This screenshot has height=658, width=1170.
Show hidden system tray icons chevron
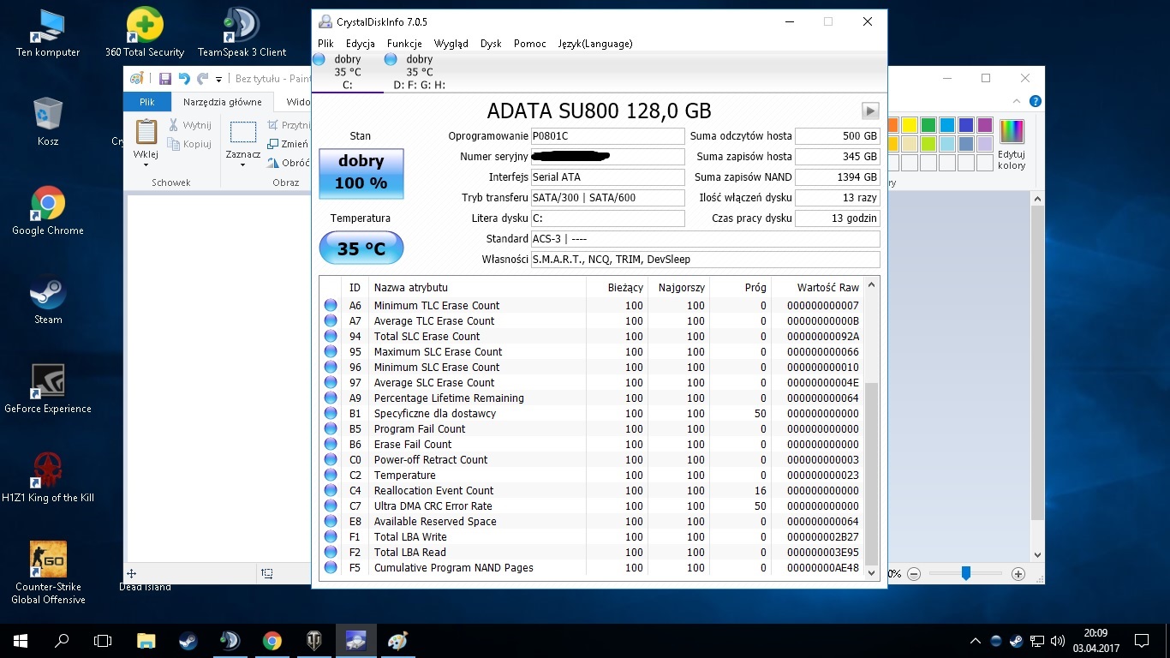(x=976, y=641)
